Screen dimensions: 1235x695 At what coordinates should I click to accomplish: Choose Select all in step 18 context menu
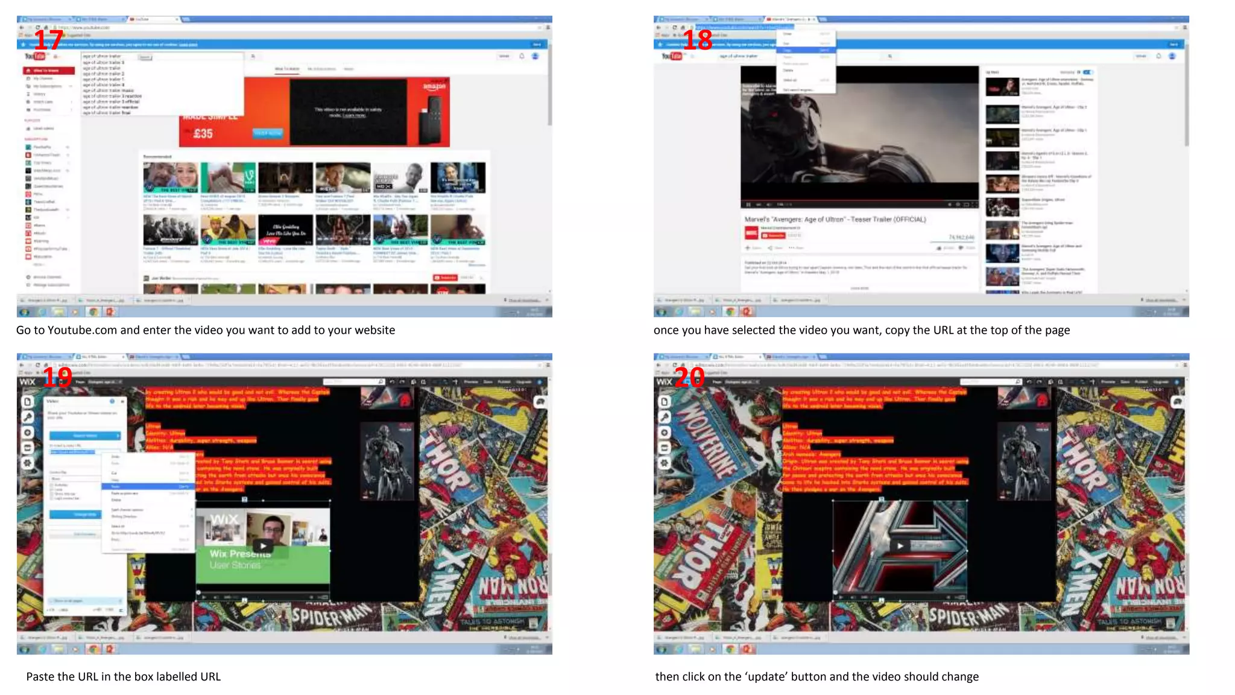coord(806,80)
